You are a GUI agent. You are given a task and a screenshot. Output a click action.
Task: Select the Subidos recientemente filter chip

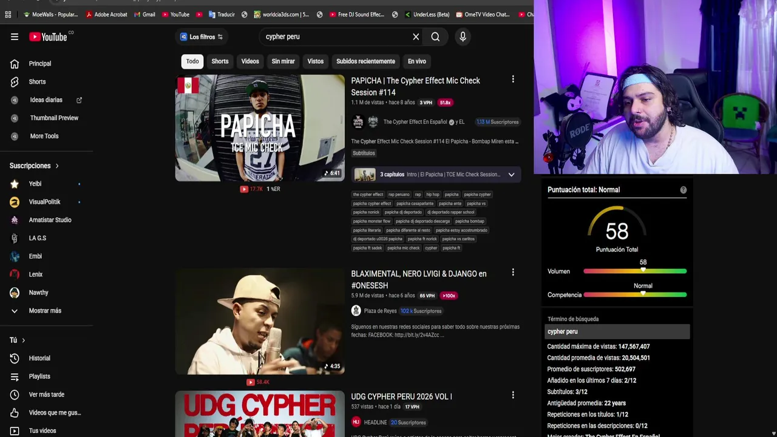(x=365, y=61)
